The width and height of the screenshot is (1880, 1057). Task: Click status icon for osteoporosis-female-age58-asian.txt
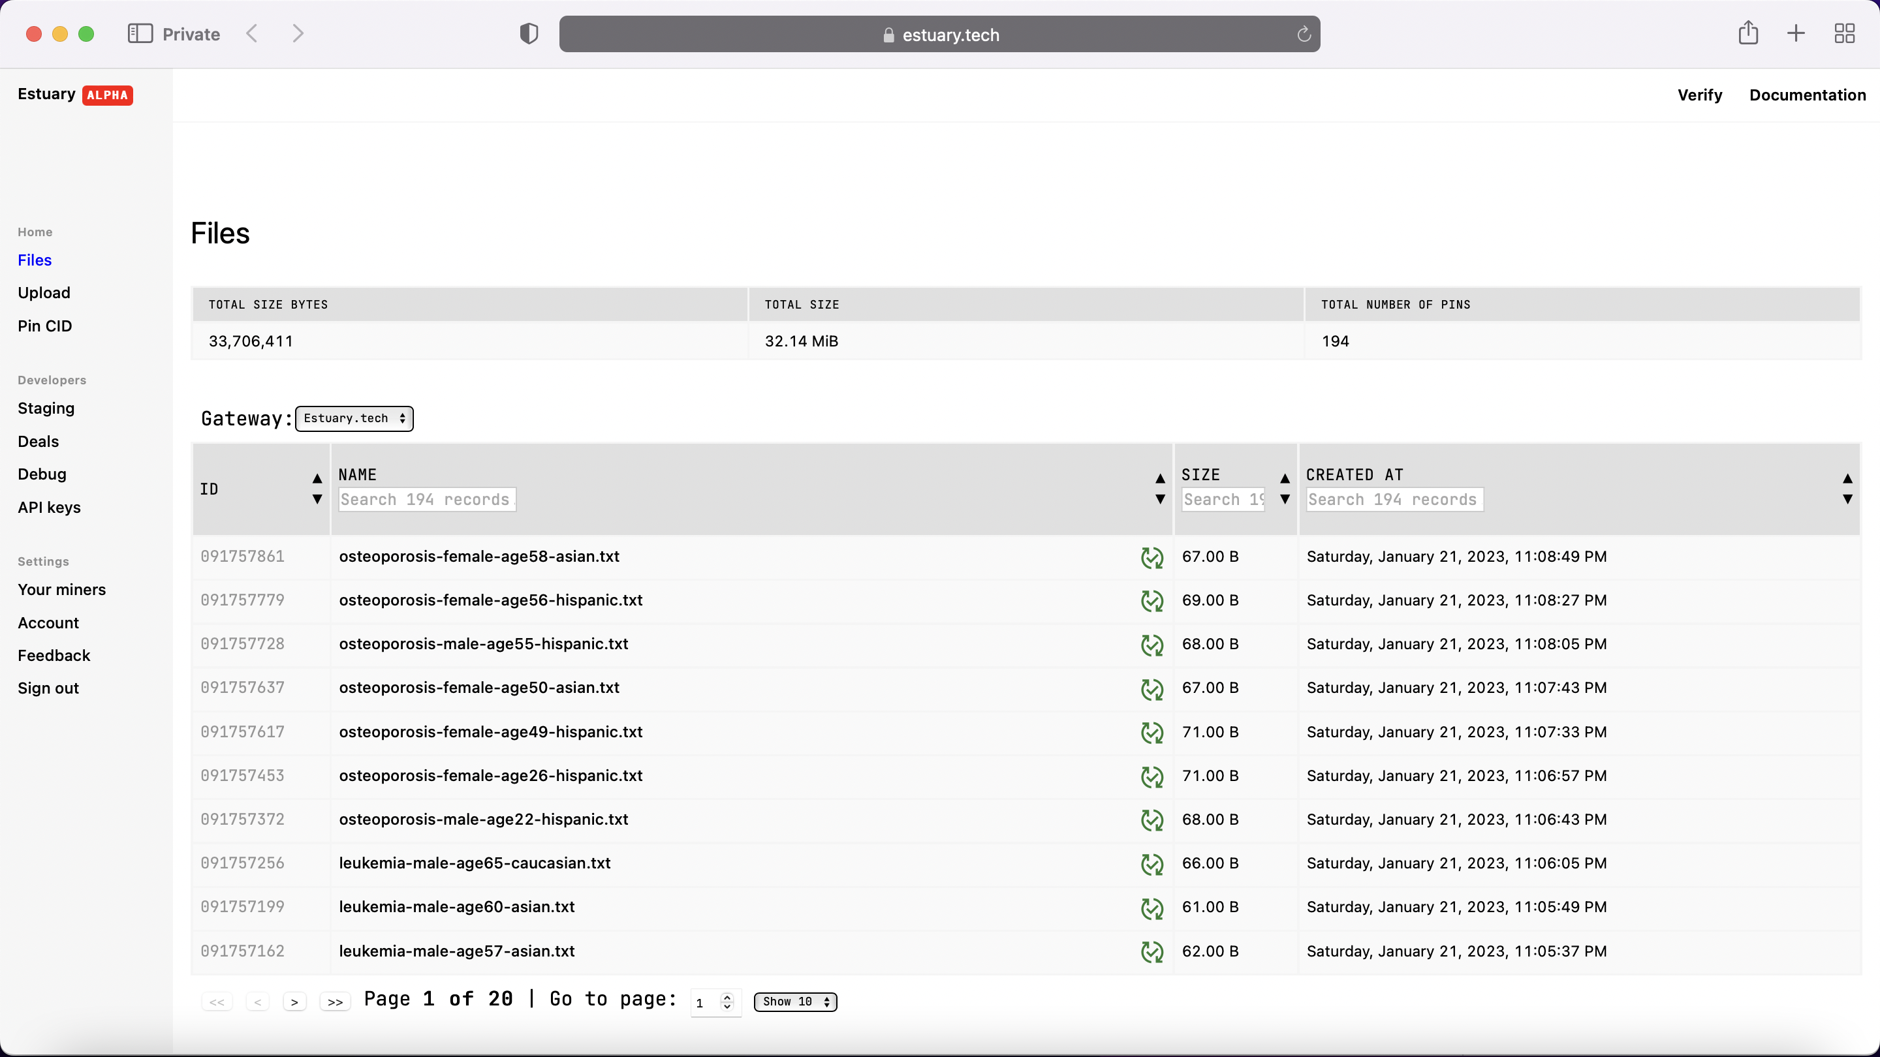click(x=1151, y=558)
